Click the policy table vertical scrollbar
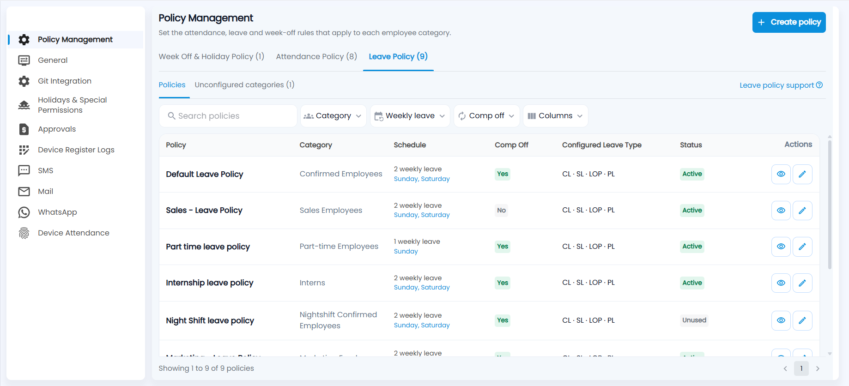 point(830,205)
